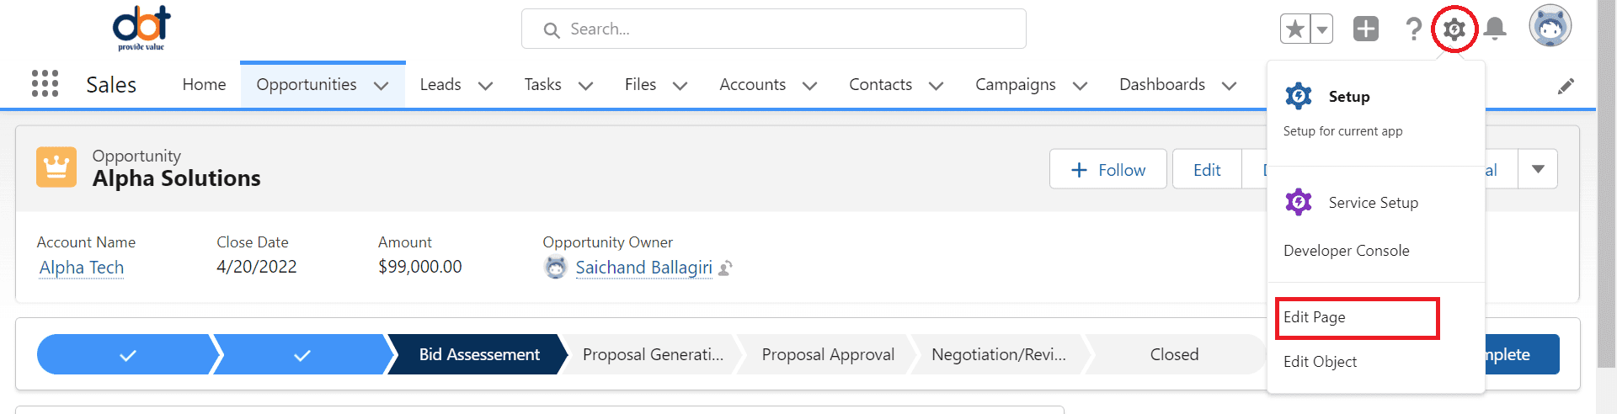Open the notifications bell
The height and width of the screenshot is (414, 1617).
(1496, 29)
